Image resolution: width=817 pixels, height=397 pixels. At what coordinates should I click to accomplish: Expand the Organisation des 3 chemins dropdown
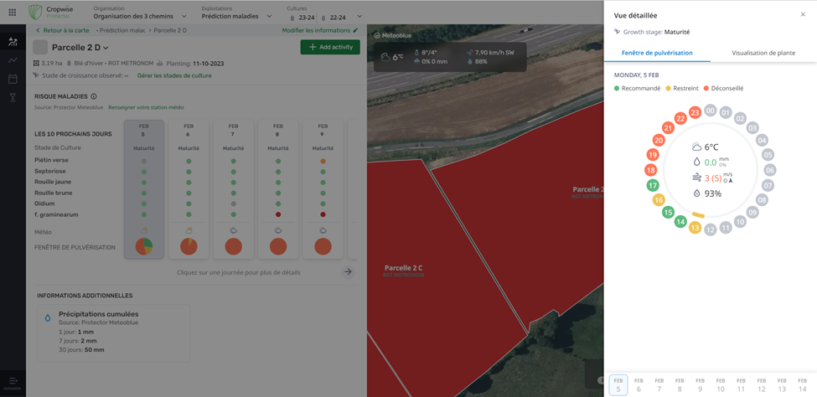pos(184,17)
